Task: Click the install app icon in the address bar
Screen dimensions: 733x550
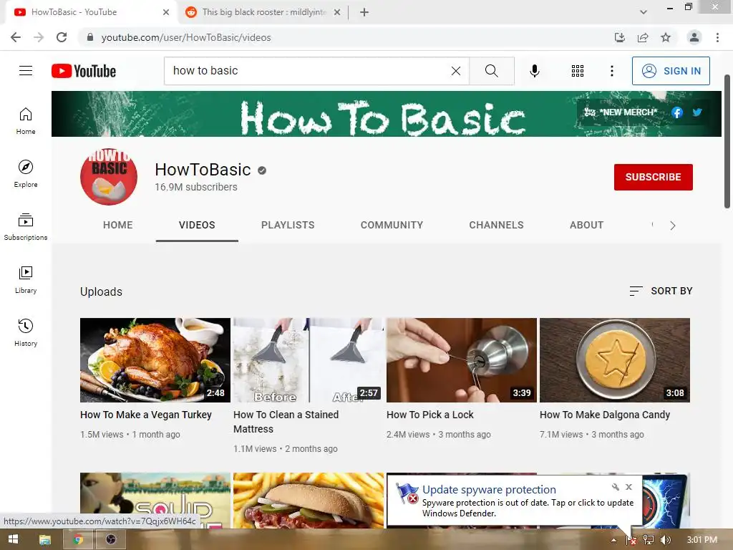Action: pos(620,37)
